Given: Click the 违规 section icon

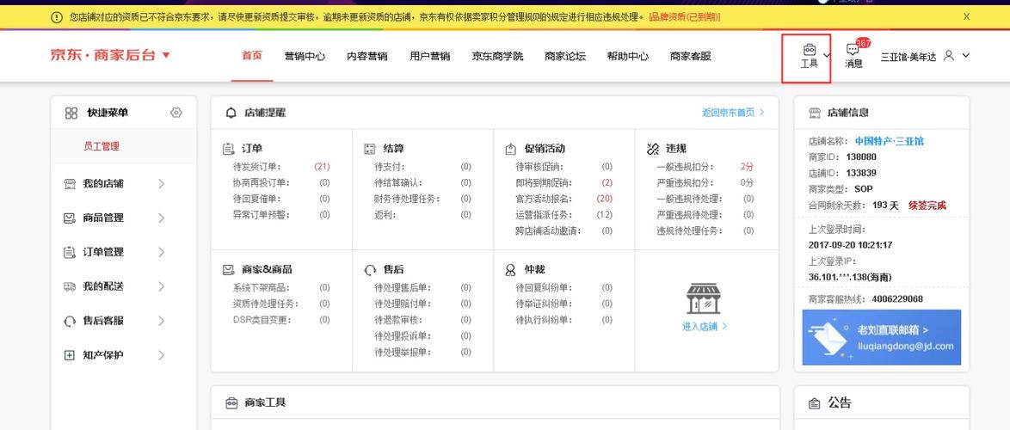Looking at the screenshot, I should (x=652, y=149).
